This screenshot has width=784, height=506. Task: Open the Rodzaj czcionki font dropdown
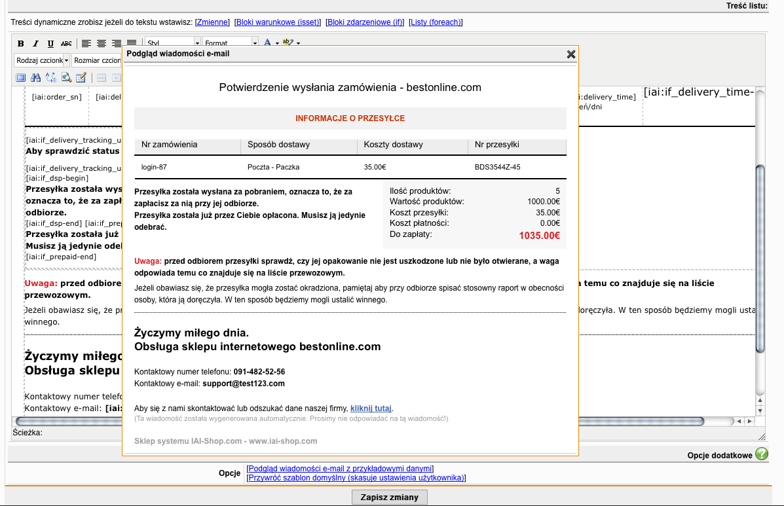42,60
